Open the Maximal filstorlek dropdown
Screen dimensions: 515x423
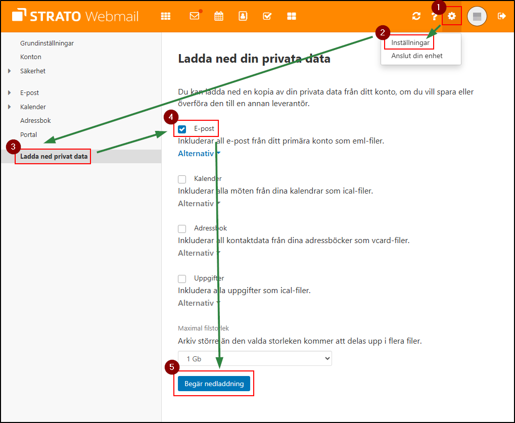click(x=255, y=358)
